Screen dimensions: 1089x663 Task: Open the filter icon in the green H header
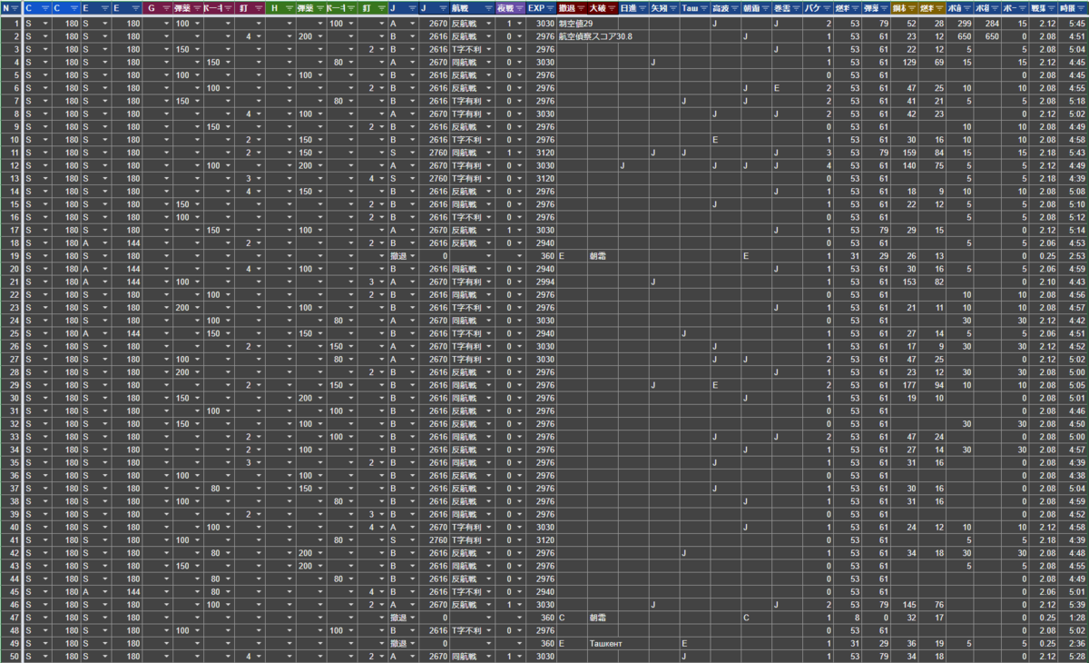tap(289, 7)
